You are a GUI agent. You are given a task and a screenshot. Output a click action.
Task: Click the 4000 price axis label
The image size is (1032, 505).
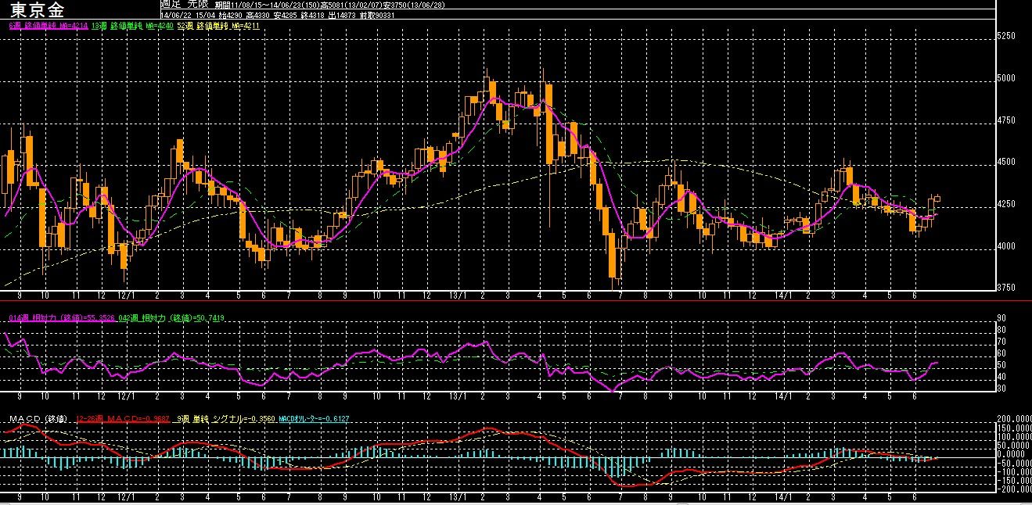point(1006,246)
